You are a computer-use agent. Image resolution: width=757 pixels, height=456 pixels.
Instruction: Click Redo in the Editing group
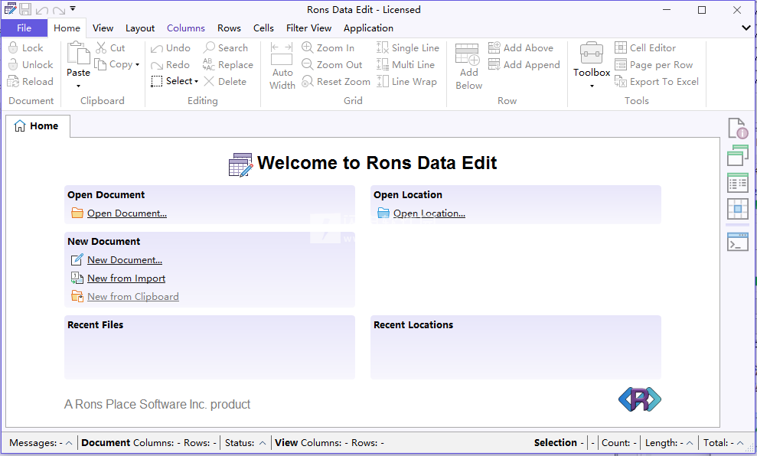[x=170, y=65]
